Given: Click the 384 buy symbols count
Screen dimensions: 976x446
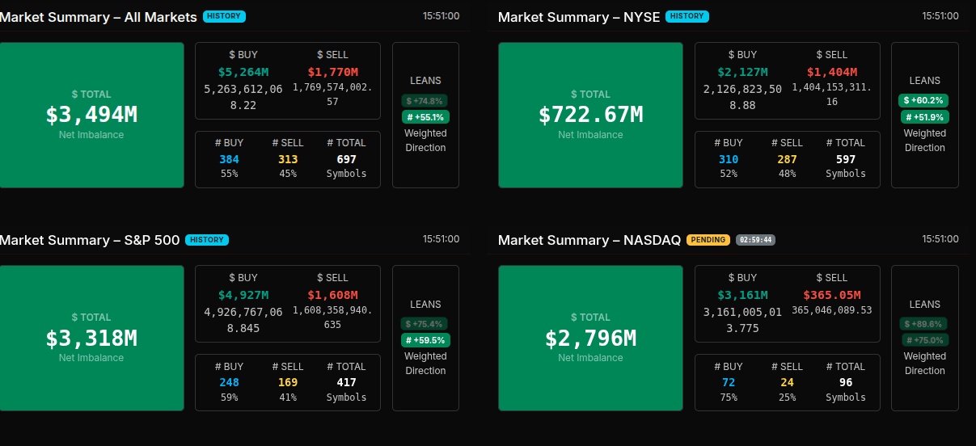Looking at the screenshot, I should tap(229, 159).
